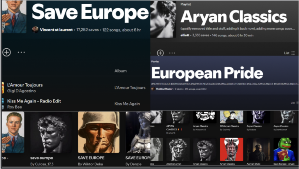Image resolution: width=299 pixels, height=169 pixels.
Task: Click the description text under Aryan Classics title
Action: click(x=237, y=28)
